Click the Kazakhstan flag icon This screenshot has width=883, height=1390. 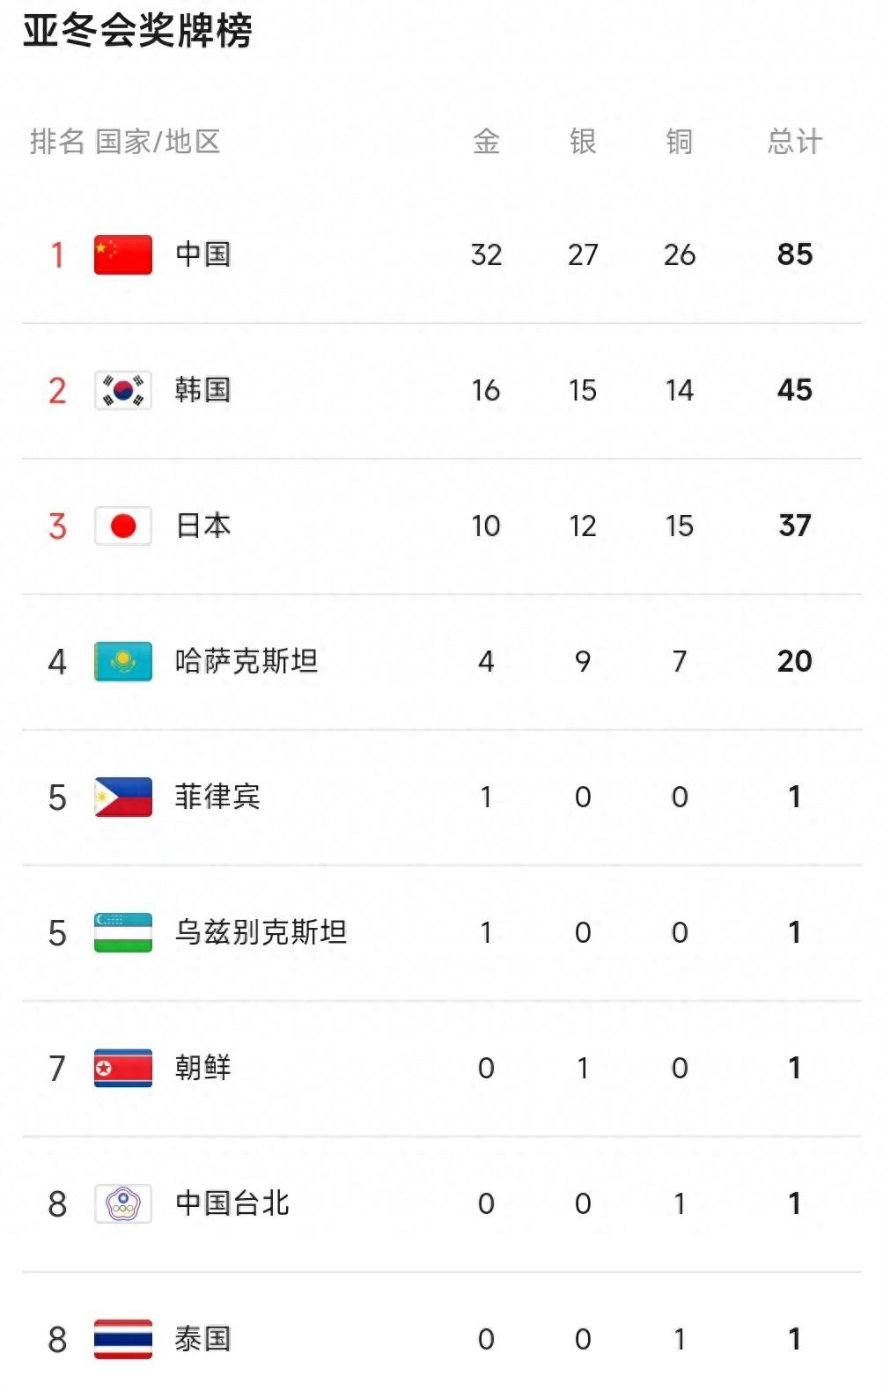click(x=123, y=661)
